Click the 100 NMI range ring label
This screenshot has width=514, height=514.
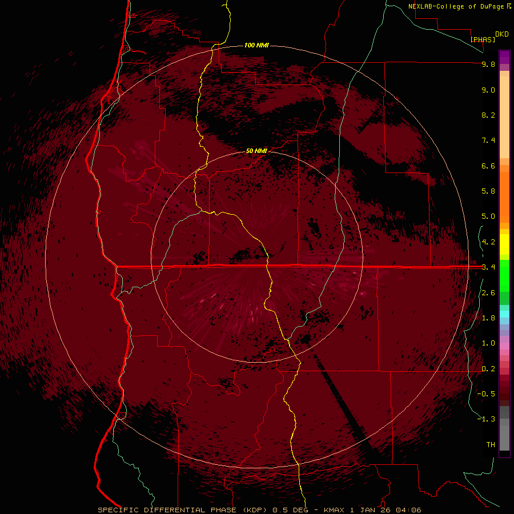point(256,45)
